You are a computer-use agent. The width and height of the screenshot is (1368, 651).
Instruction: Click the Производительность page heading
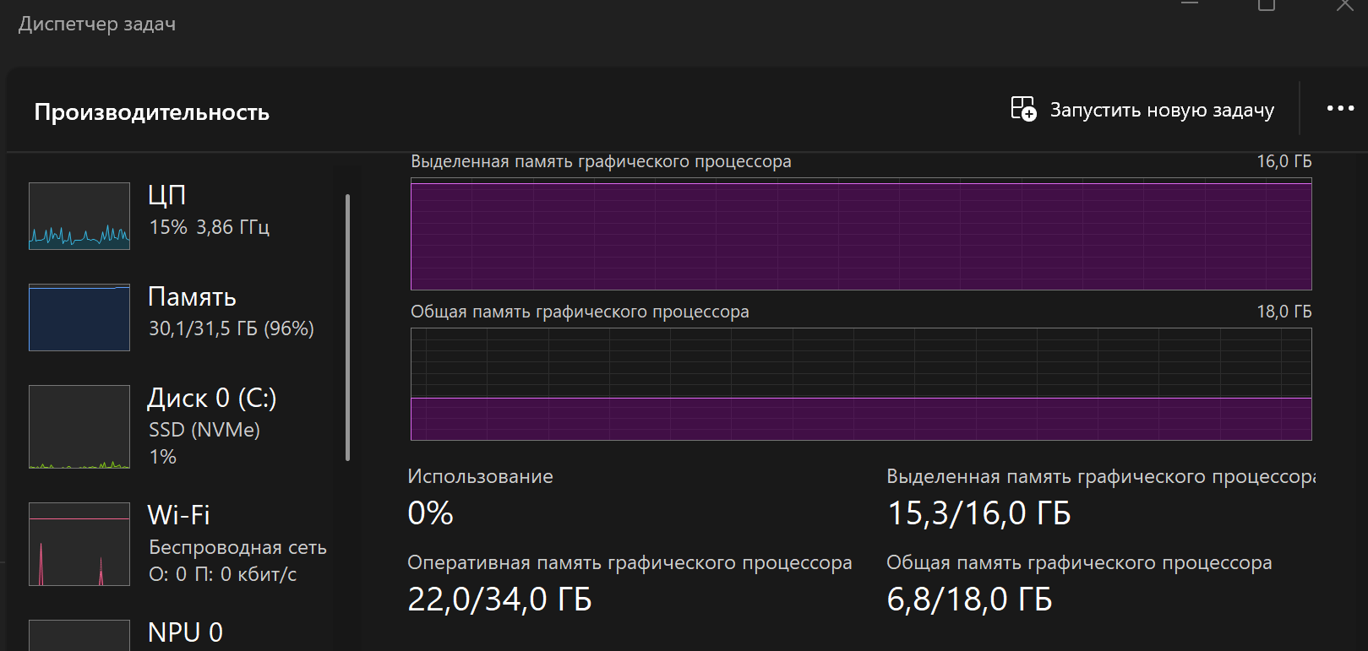click(x=152, y=112)
